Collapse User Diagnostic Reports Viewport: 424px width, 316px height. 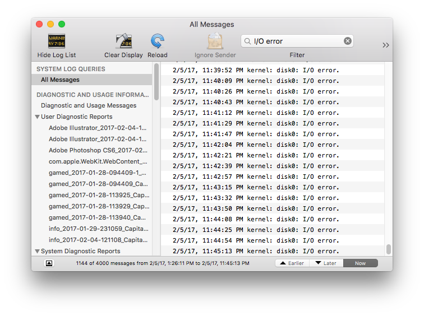point(38,117)
